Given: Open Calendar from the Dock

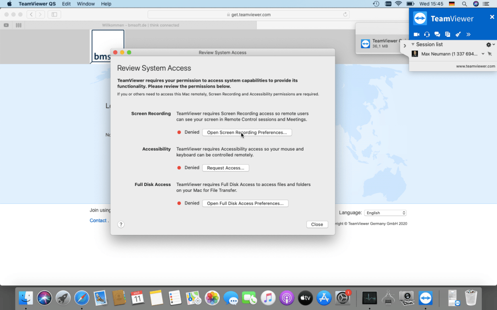Looking at the screenshot, I should click(137, 298).
